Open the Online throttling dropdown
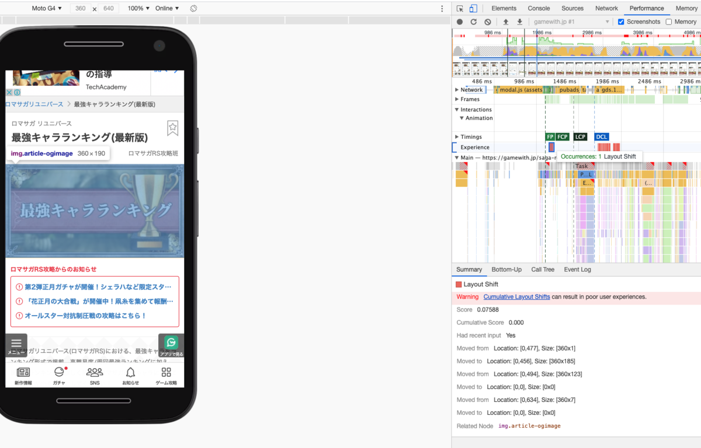This screenshot has width=701, height=448. [167, 8]
